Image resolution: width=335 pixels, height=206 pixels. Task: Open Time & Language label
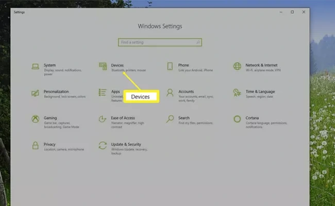click(260, 92)
